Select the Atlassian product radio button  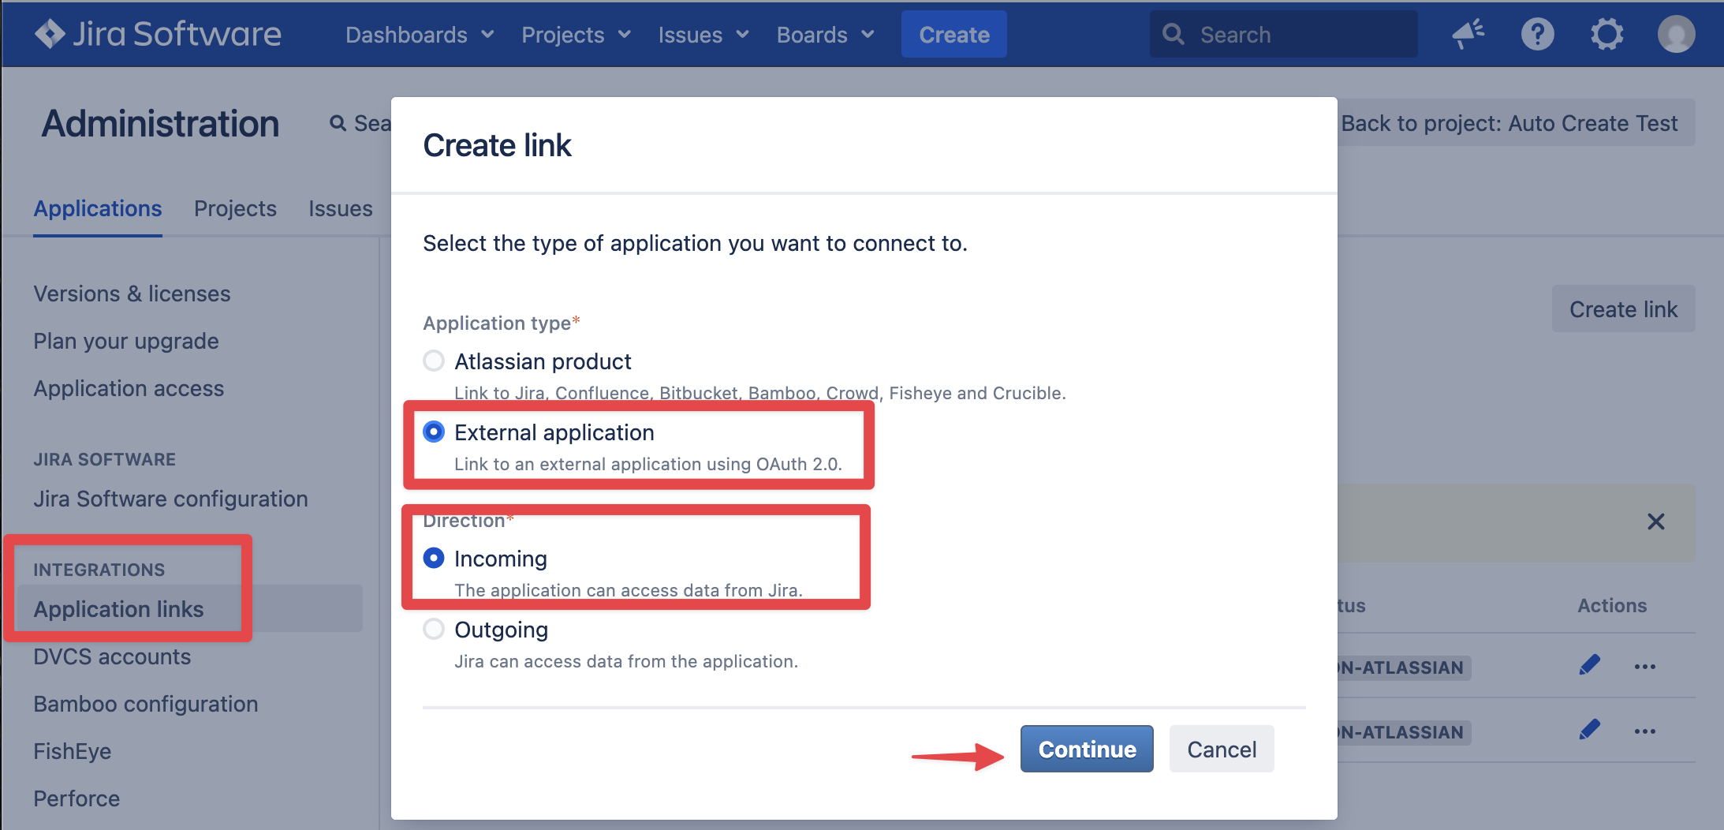(434, 361)
